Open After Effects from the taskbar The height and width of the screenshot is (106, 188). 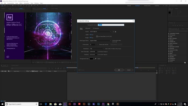pyautogui.click(x=65, y=104)
